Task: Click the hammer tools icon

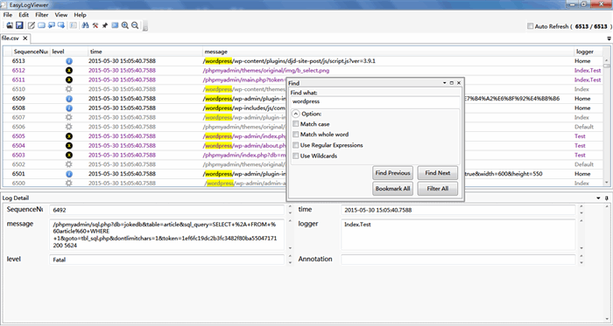Action: [x=95, y=25]
